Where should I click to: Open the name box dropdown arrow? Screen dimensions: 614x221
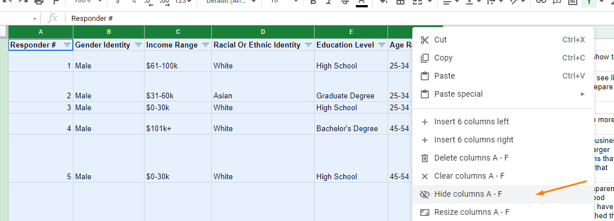[x=34, y=19]
